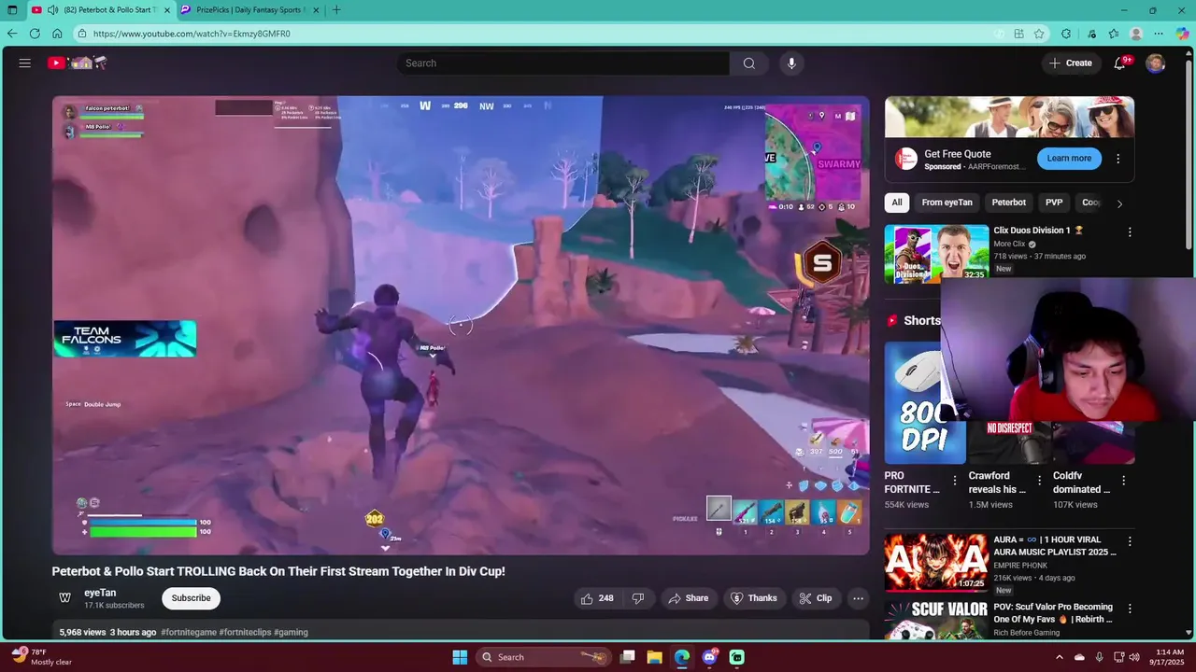This screenshot has width=1196, height=672.
Task: Close the PrizePicks tab
Action: click(314, 10)
